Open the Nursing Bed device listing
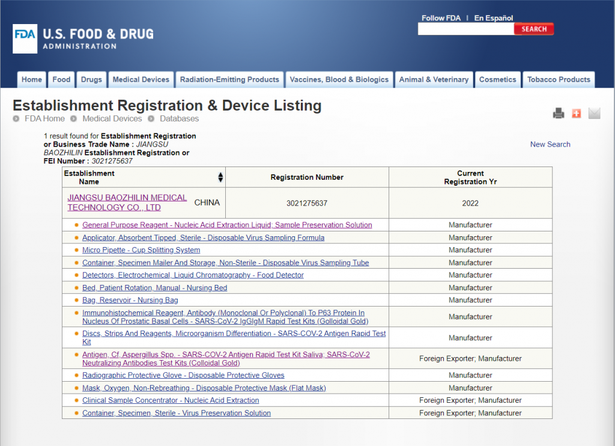Viewport: 615px width, 446px height. pos(154,288)
